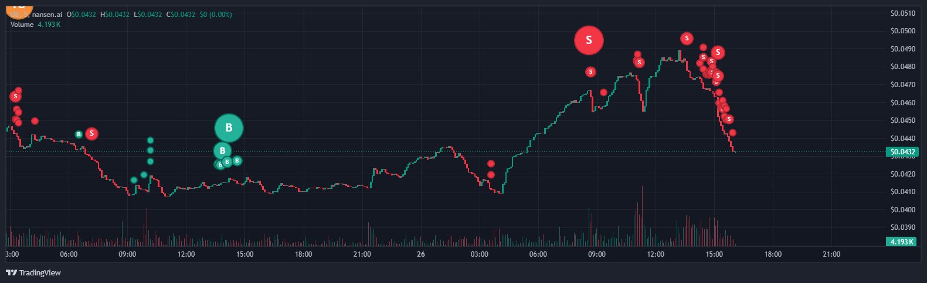927x283 pixels.
Task: Click the largest red S sell marker
Action: click(x=589, y=40)
